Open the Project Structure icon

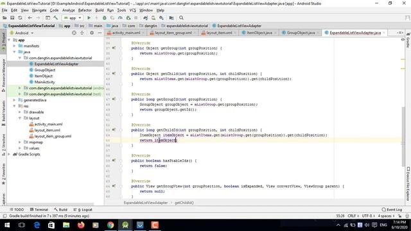pyautogui.click(x=171, y=18)
